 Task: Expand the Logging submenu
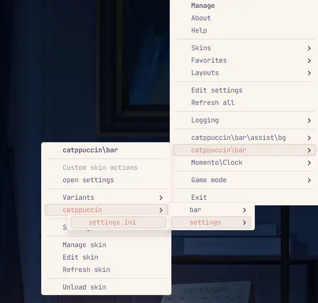244,120
